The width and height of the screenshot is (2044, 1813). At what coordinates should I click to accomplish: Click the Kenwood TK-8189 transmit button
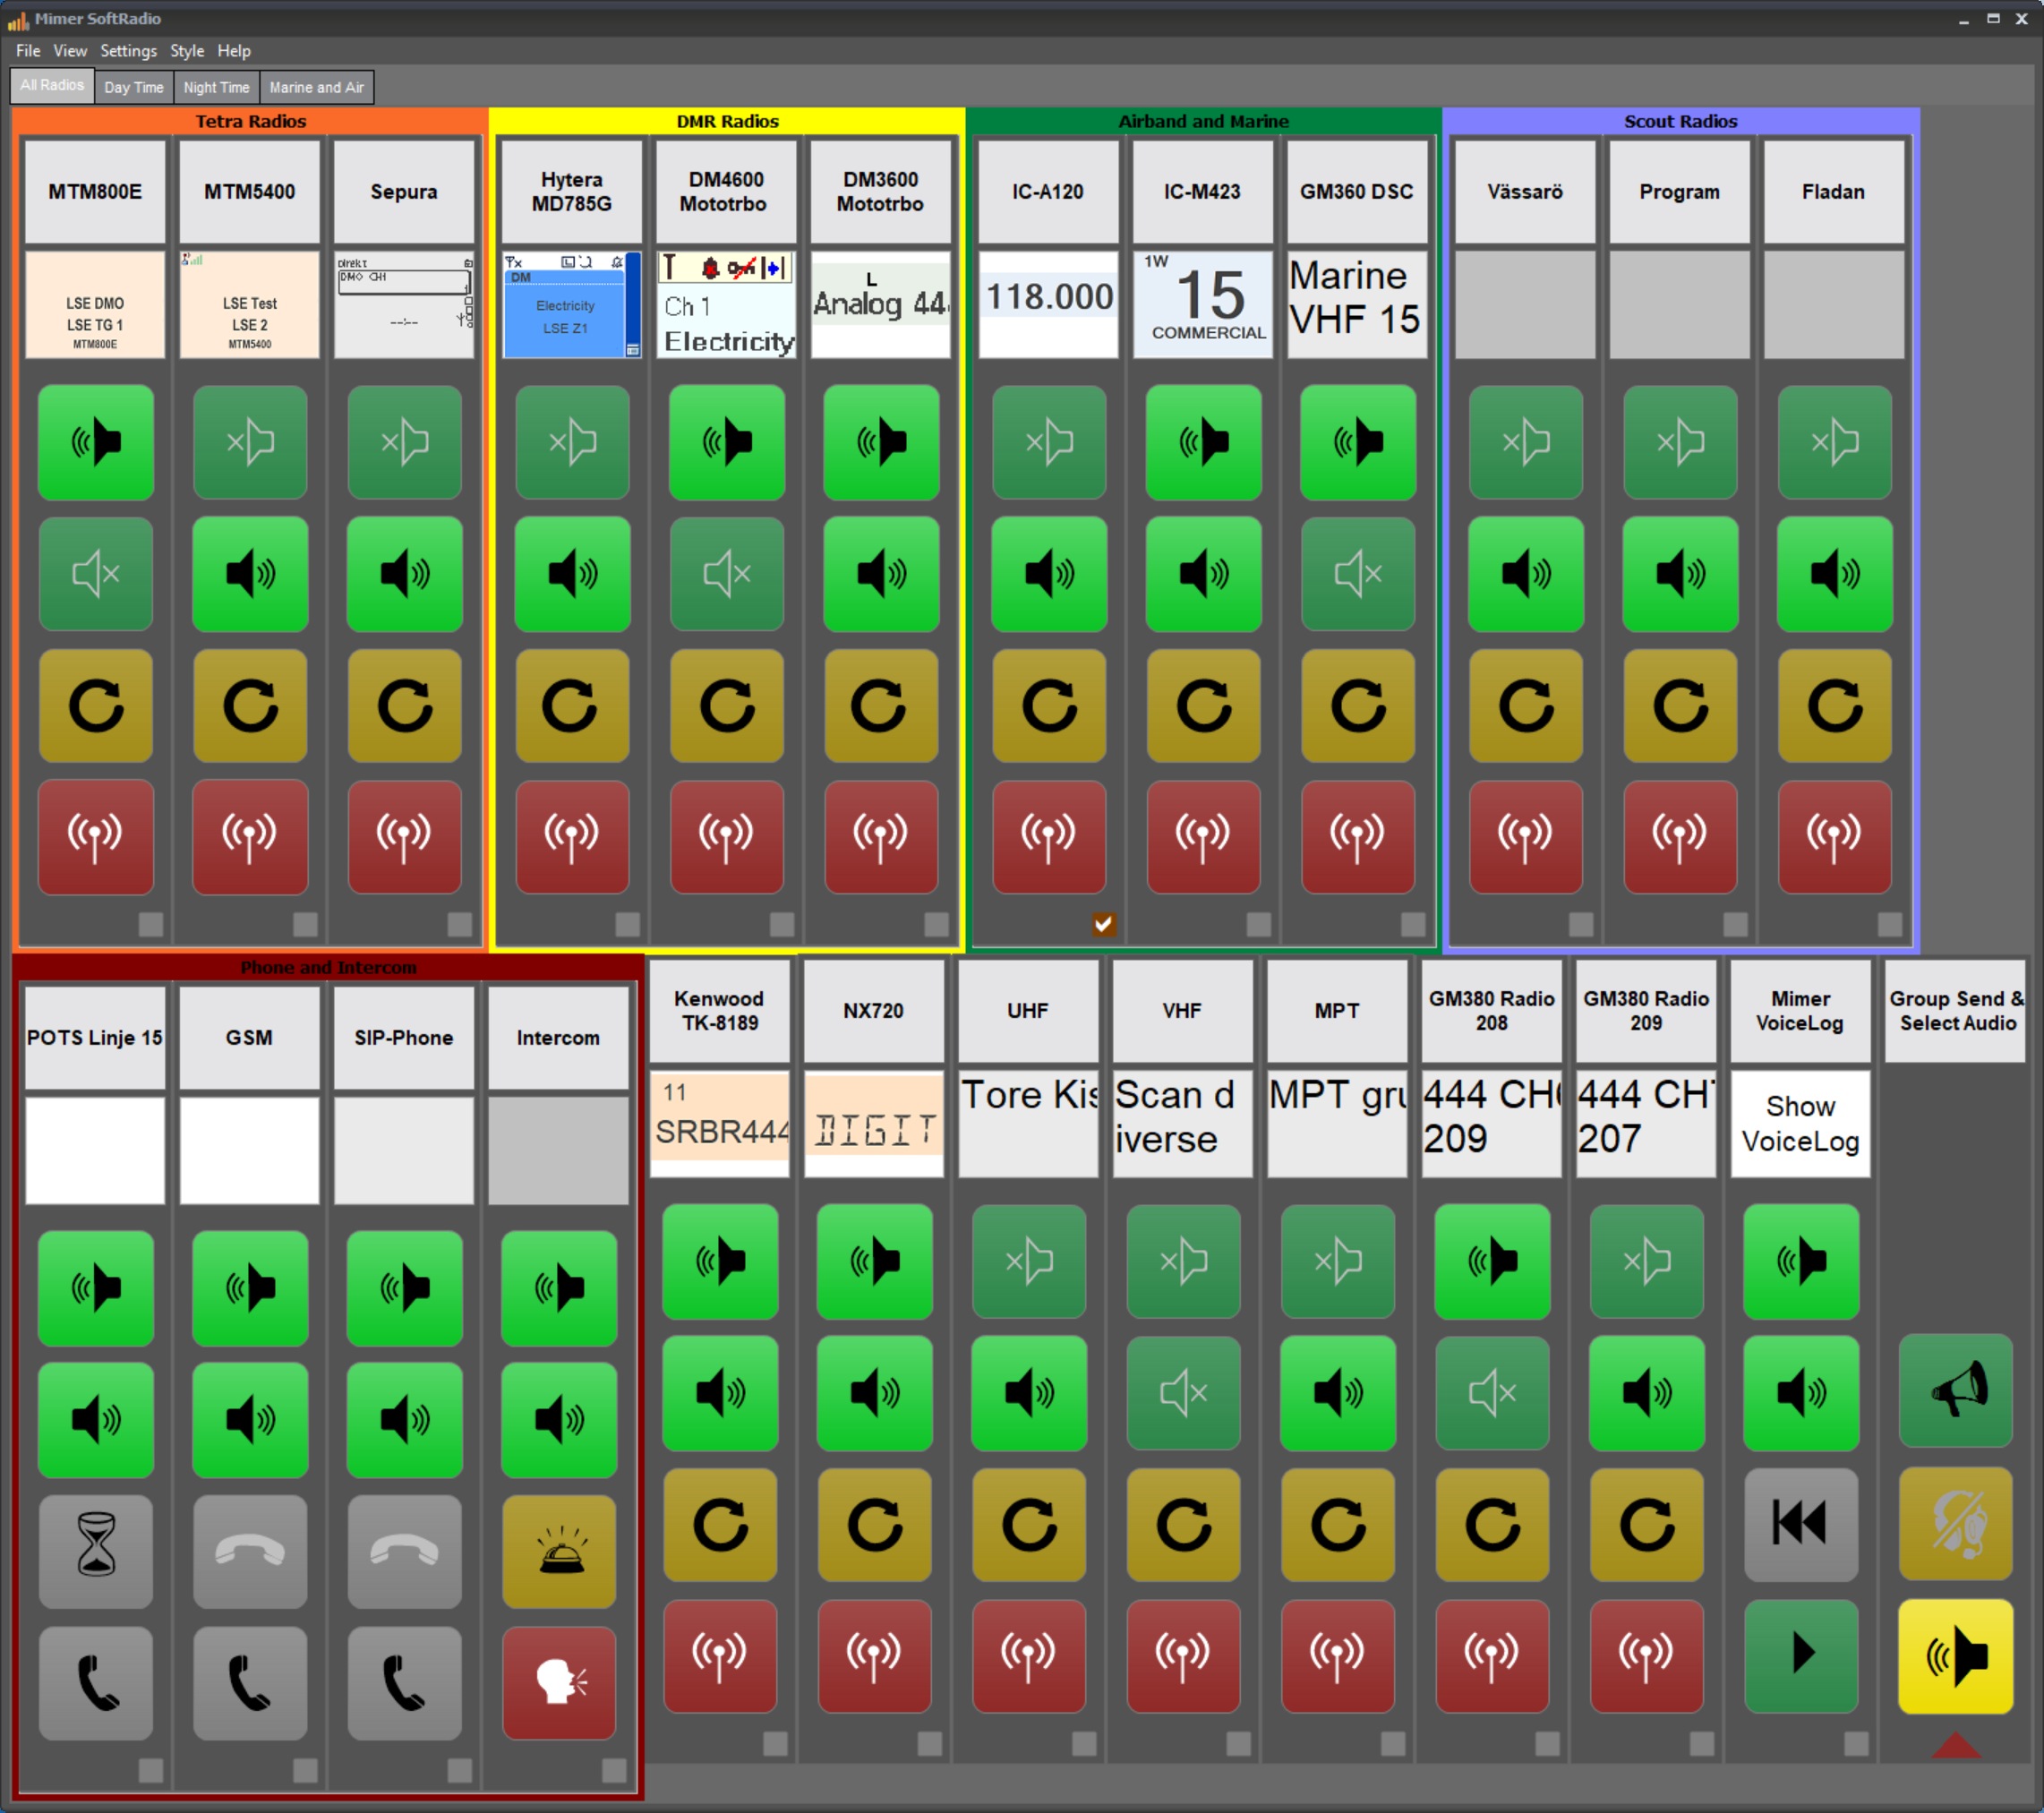click(720, 1655)
